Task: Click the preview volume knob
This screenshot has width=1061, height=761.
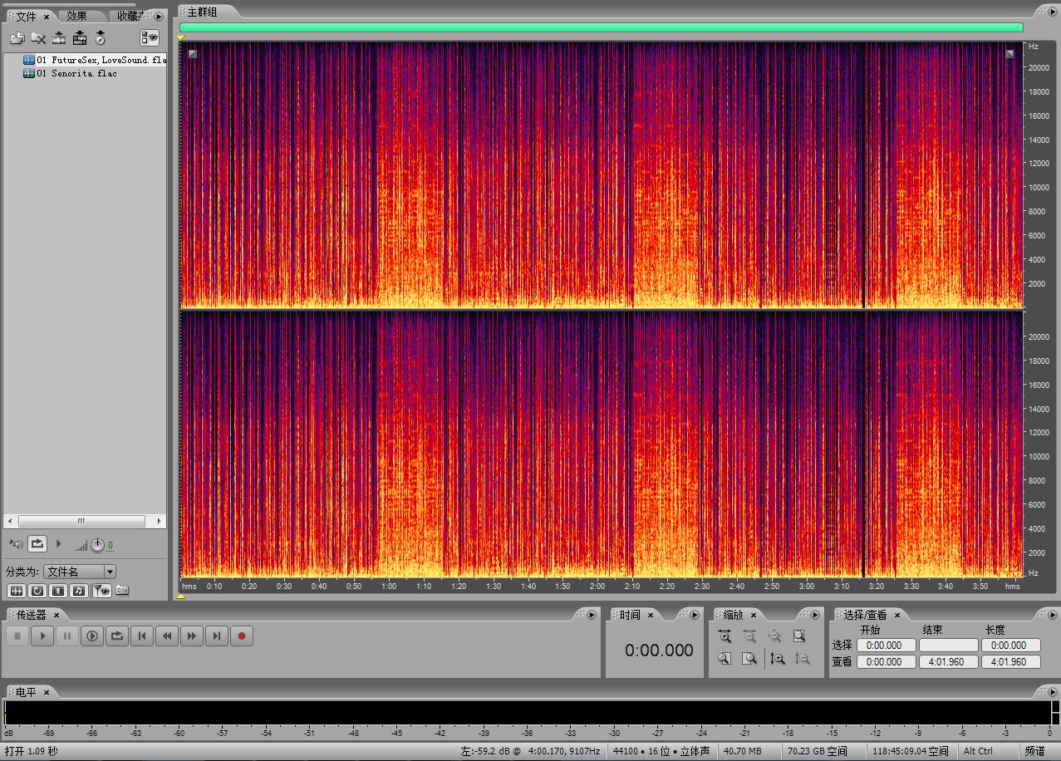Action: (x=97, y=545)
